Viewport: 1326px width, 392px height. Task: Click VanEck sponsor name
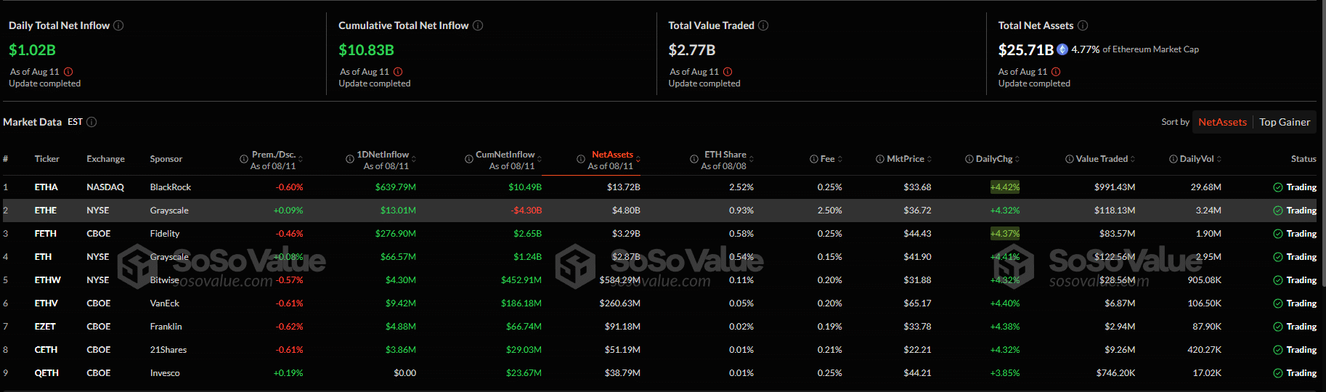165,303
